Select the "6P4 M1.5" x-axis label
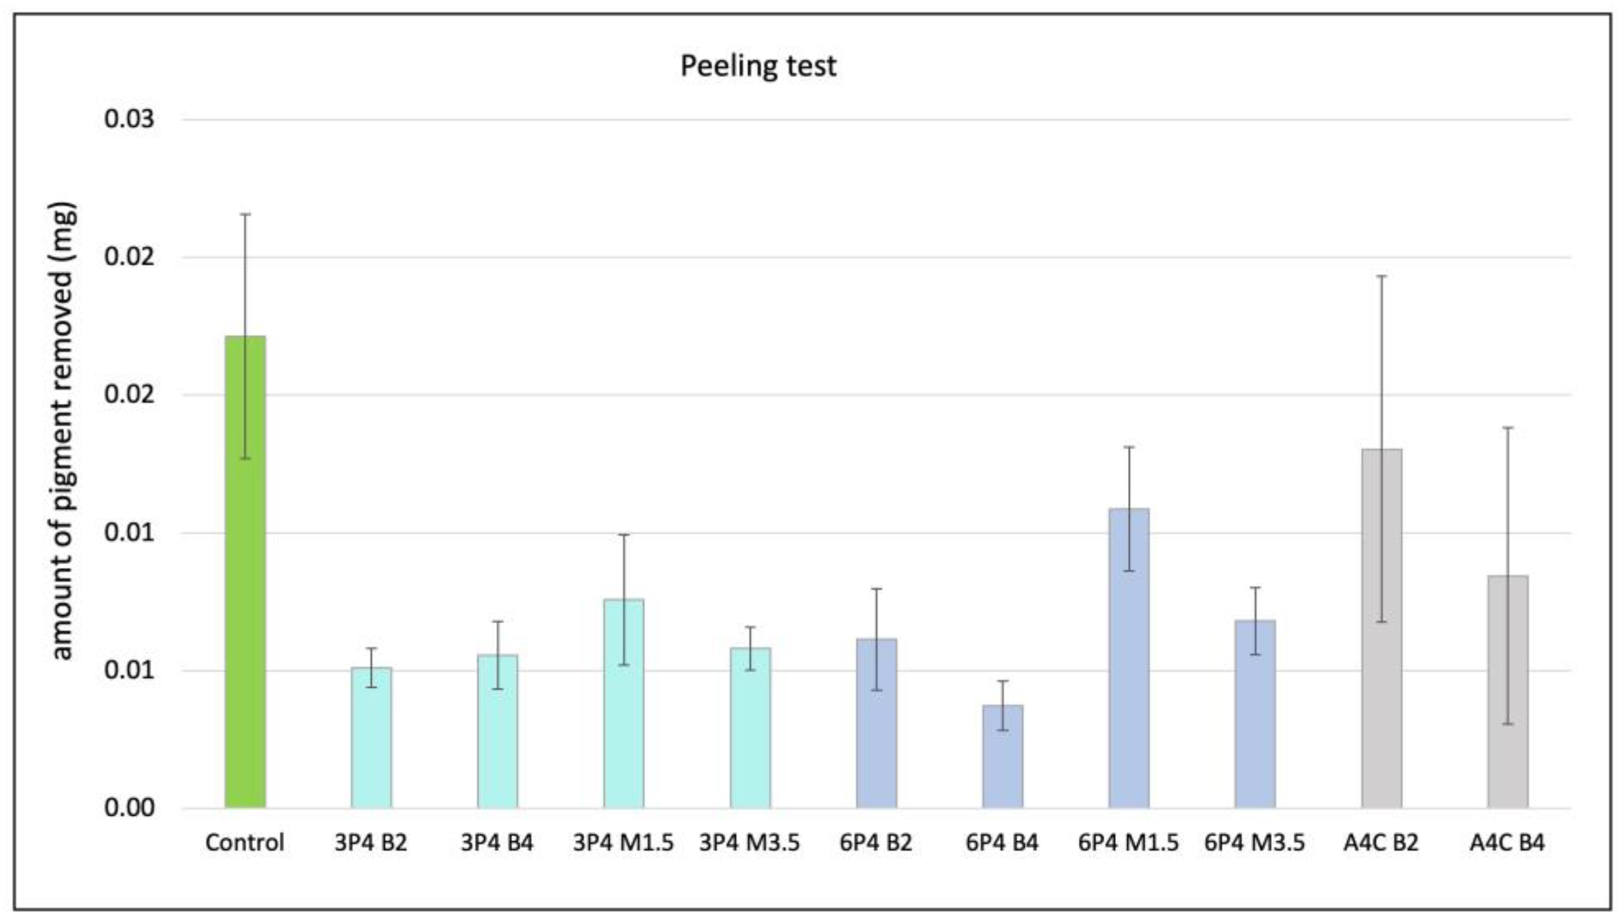The height and width of the screenshot is (921, 1622). (1129, 843)
